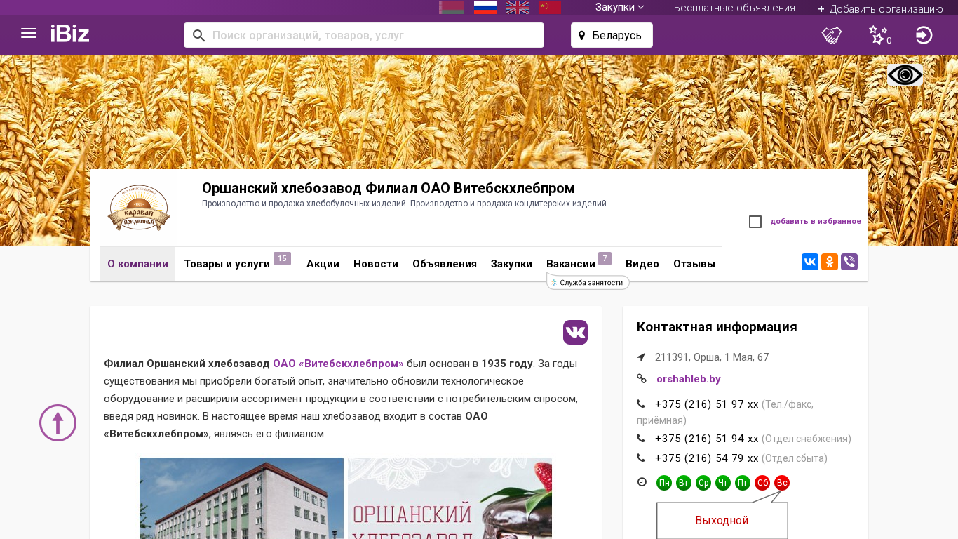958x539 pixels.
Task: Open the handshake partners icon
Action: point(832,35)
